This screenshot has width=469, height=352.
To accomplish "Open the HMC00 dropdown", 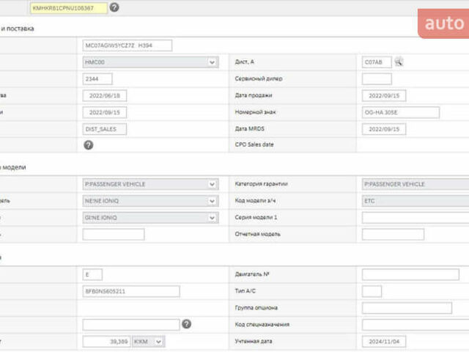I will (x=150, y=62).
